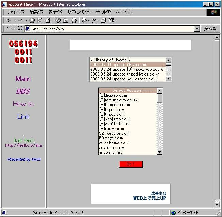Click the page scrollbar up arrow

pyautogui.click(x=217, y=37)
